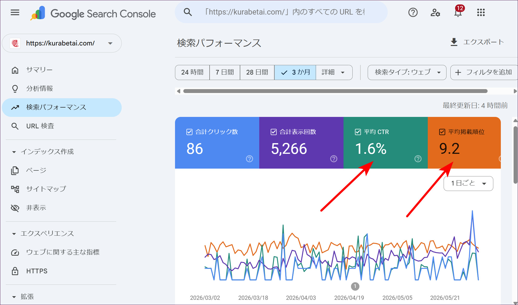Click the ページ documents icon
The image size is (518, 305).
point(15,170)
